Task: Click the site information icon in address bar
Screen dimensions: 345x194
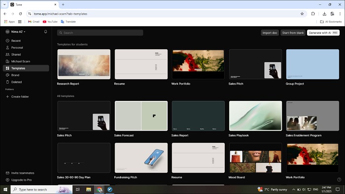Action: (30, 14)
